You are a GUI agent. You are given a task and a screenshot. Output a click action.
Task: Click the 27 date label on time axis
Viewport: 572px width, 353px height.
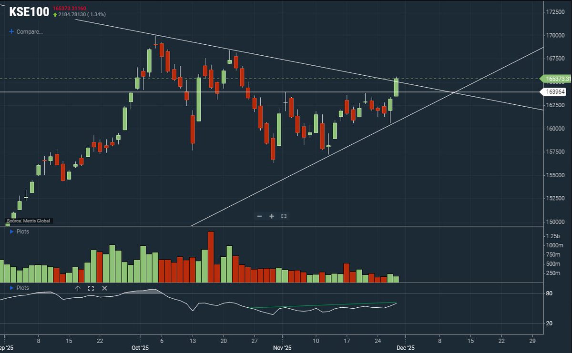(255, 341)
